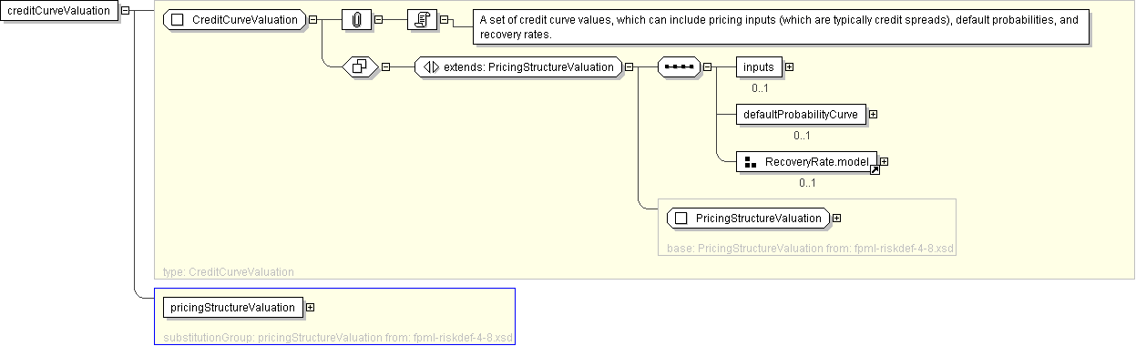Click the RecoveryRate.model group icon
Image resolution: width=1136 pixels, height=346 pixels.
click(x=752, y=162)
